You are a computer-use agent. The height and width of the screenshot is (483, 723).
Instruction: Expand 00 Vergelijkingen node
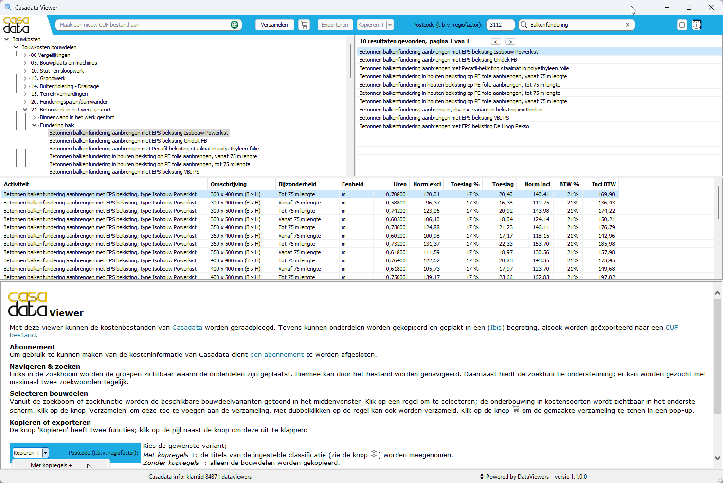[x=25, y=55]
